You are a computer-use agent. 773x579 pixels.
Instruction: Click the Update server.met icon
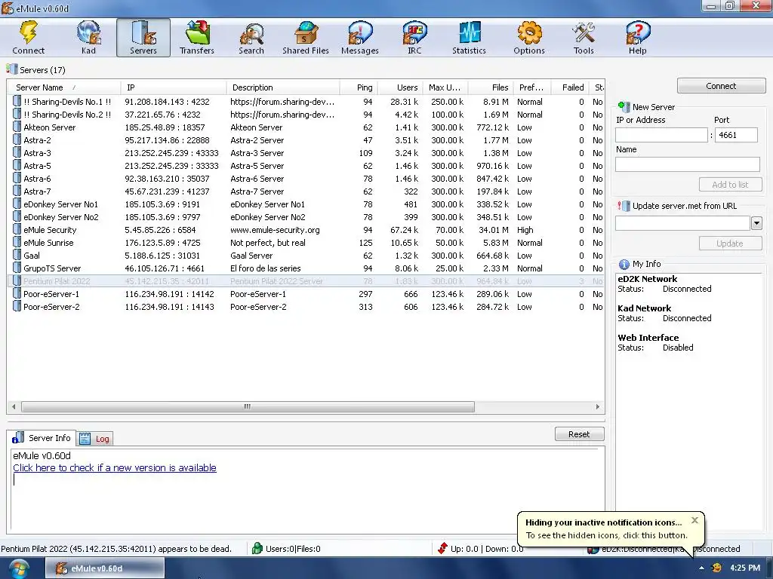coord(624,206)
